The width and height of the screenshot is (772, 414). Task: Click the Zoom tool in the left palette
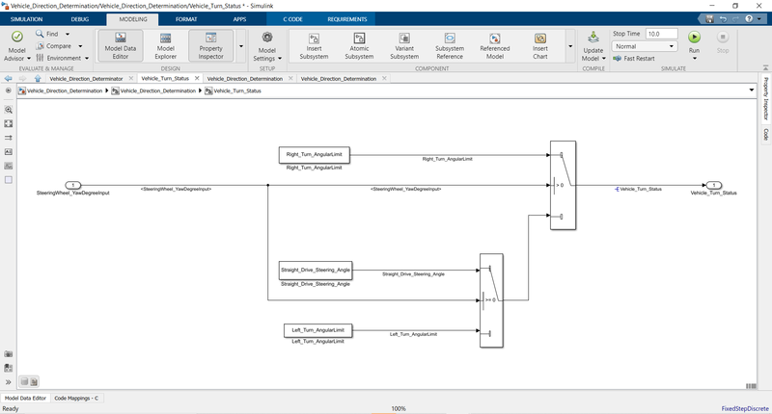[x=9, y=110]
